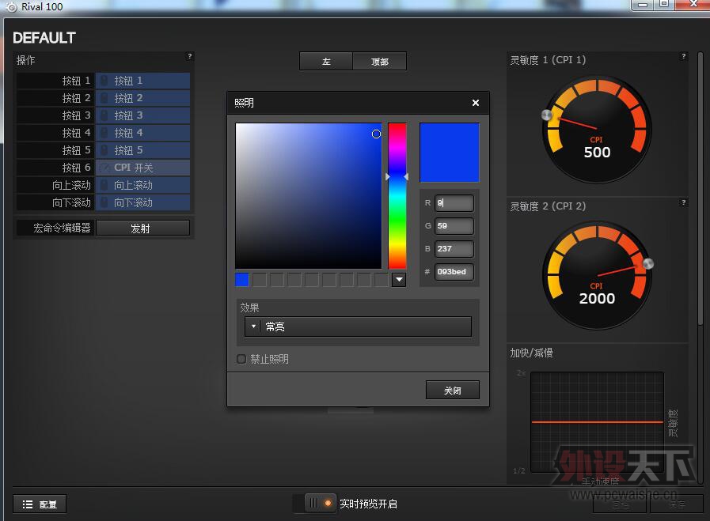Viewport: 710px width, 521px height.
Task: Click in the R color value field
Action: pyautogui.click(x=454, y=203)
